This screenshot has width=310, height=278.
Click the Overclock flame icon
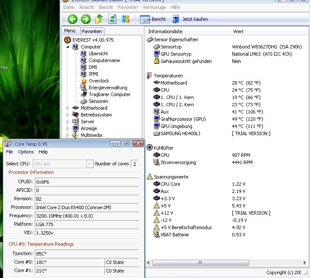[84, 81]
